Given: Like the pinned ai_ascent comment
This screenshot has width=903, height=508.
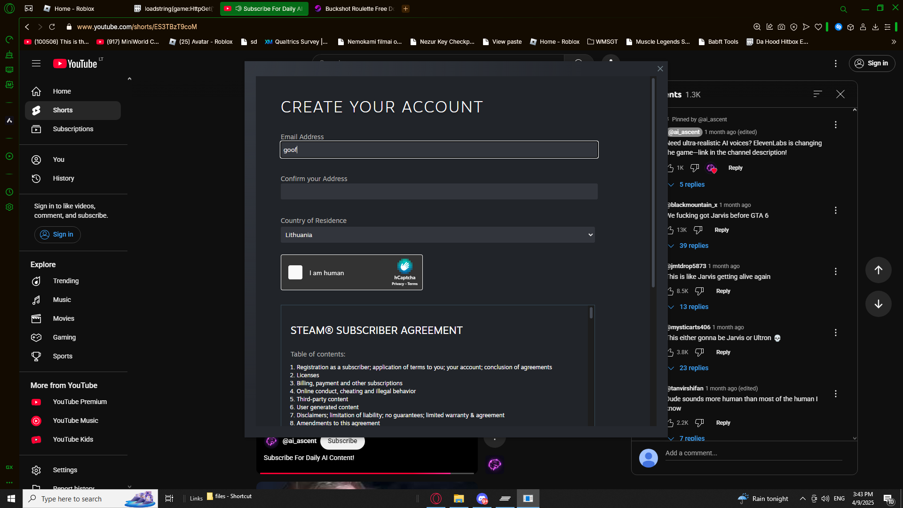Looking at the screenshot, I should pyautogui.click(x=671, y=168).
